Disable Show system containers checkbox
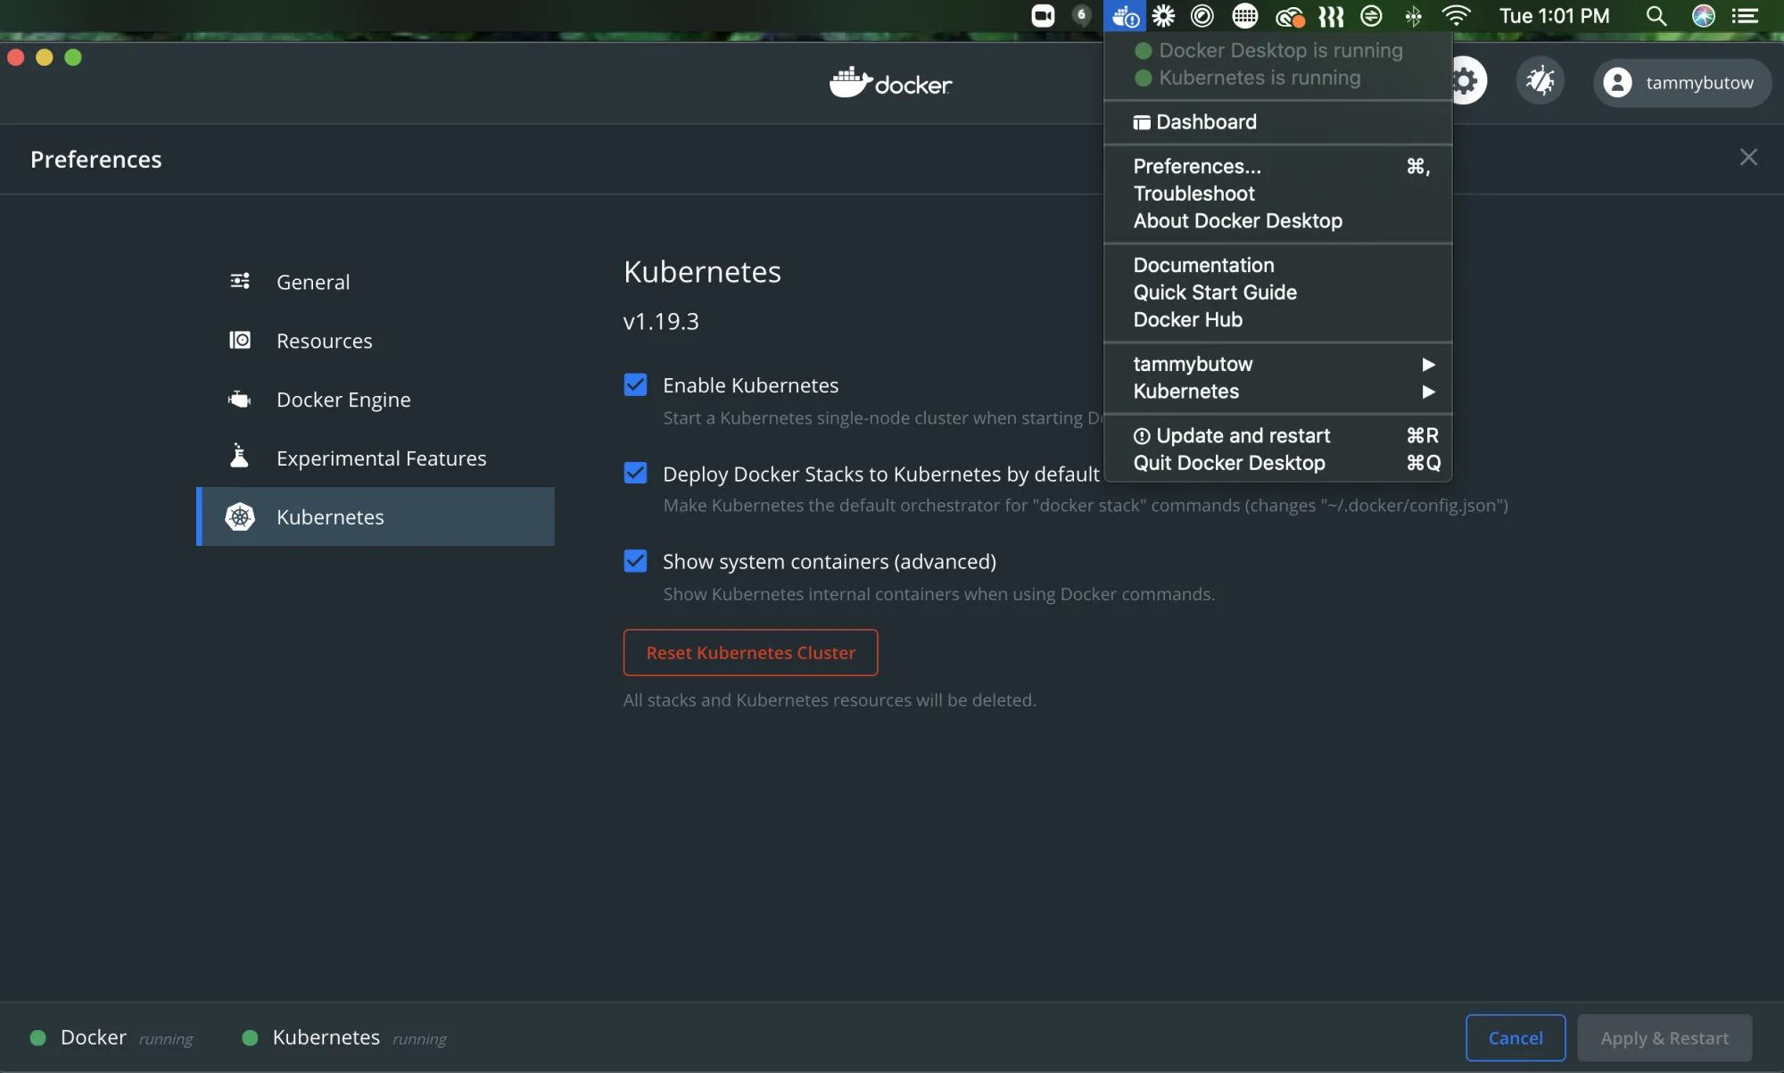This screenshot has height=1073, width=1784. 635,561
